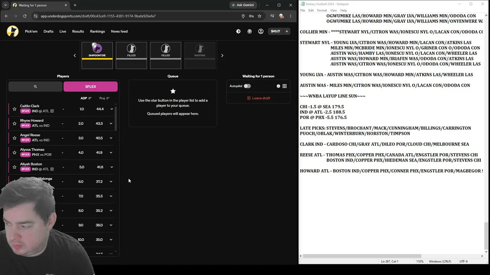This screenshot has width=490, height=275.
Task: Click the browser Back arrow
Action: (7, 16)
